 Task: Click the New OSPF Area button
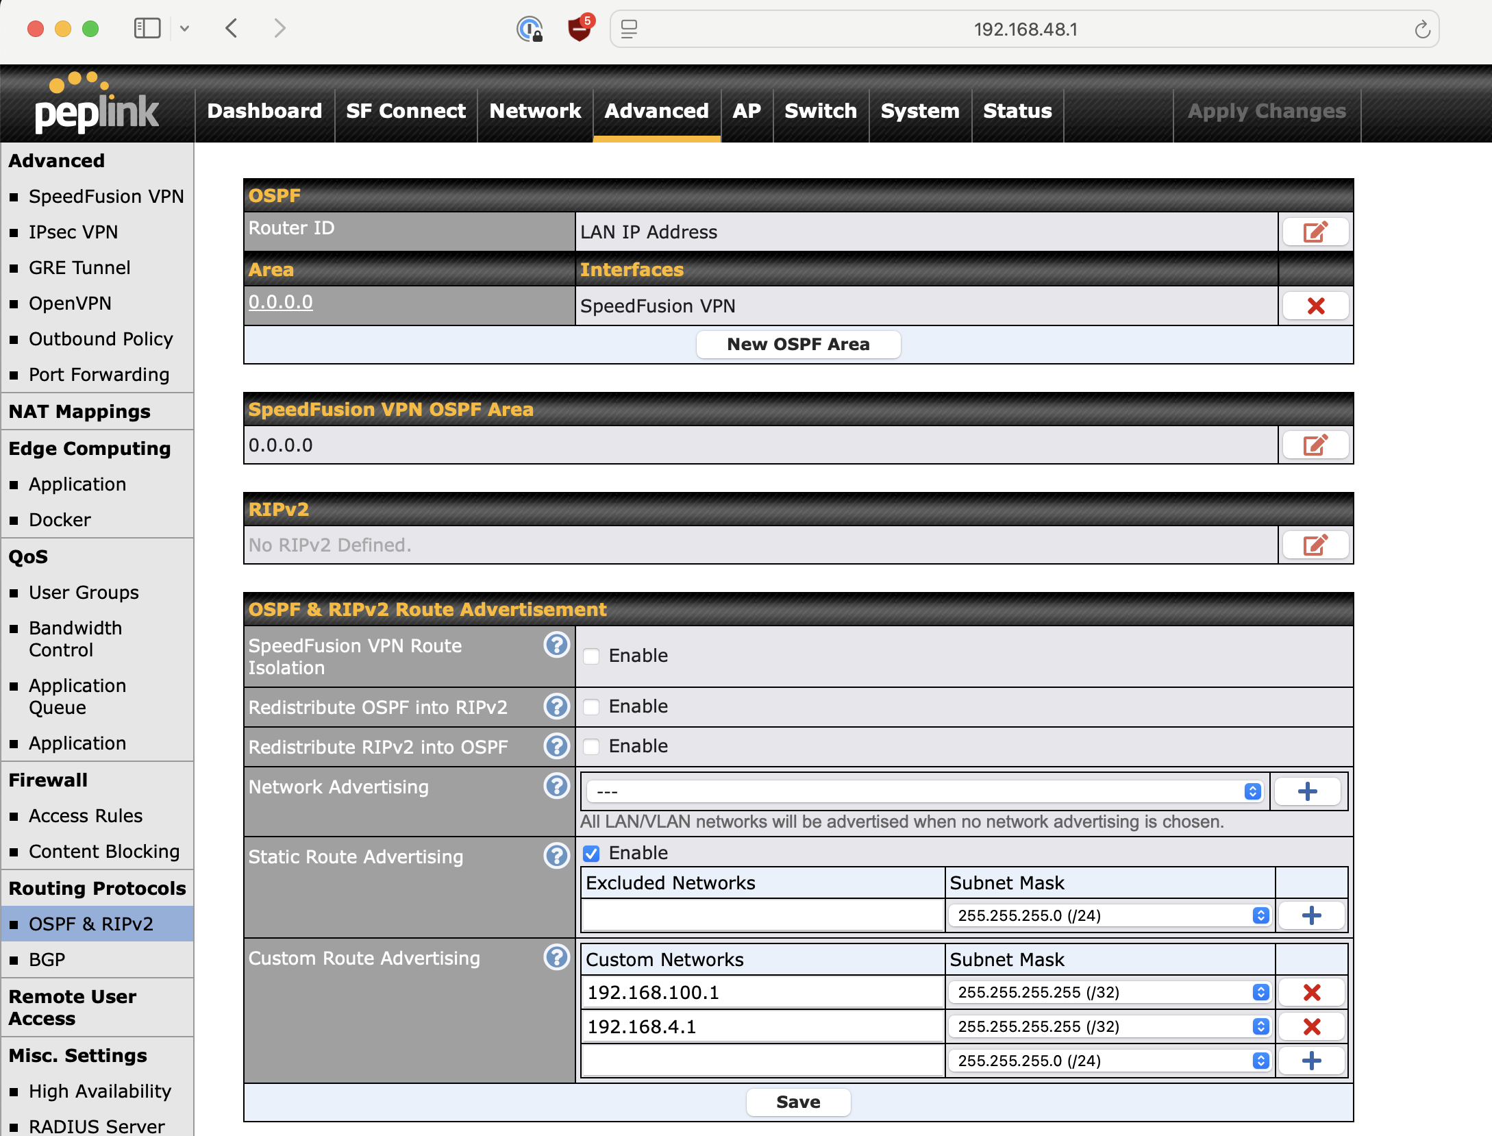click(x=798, y=344)
